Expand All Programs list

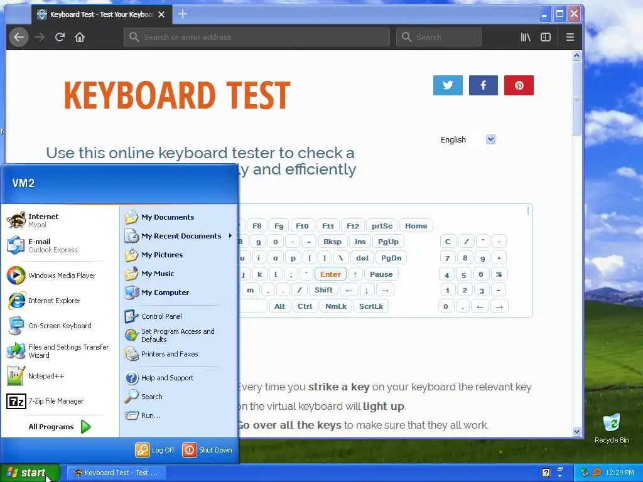(x=60, y=427)
